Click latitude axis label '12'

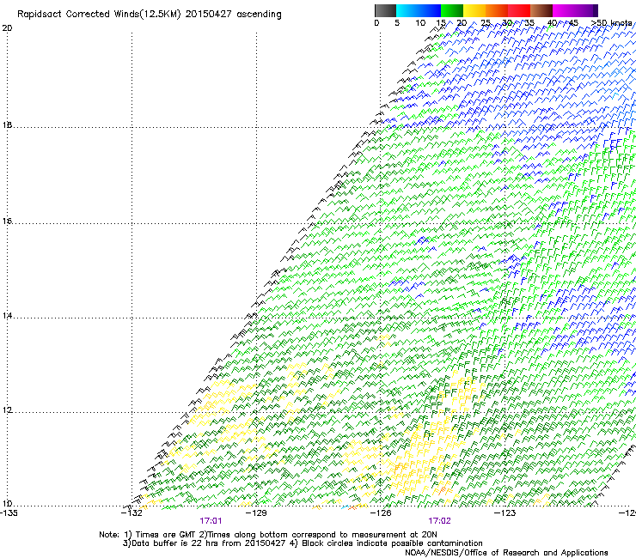(x=7, y=410)
